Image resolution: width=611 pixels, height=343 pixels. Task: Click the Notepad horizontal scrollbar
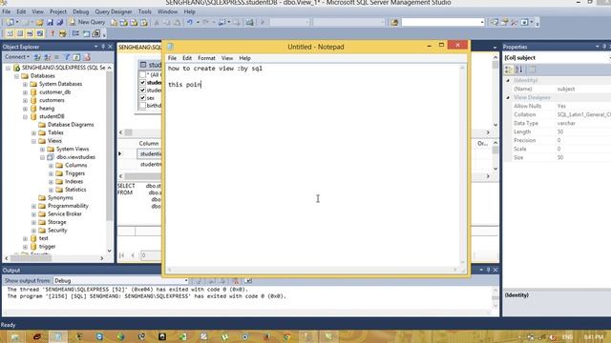[x=312, y=270]
